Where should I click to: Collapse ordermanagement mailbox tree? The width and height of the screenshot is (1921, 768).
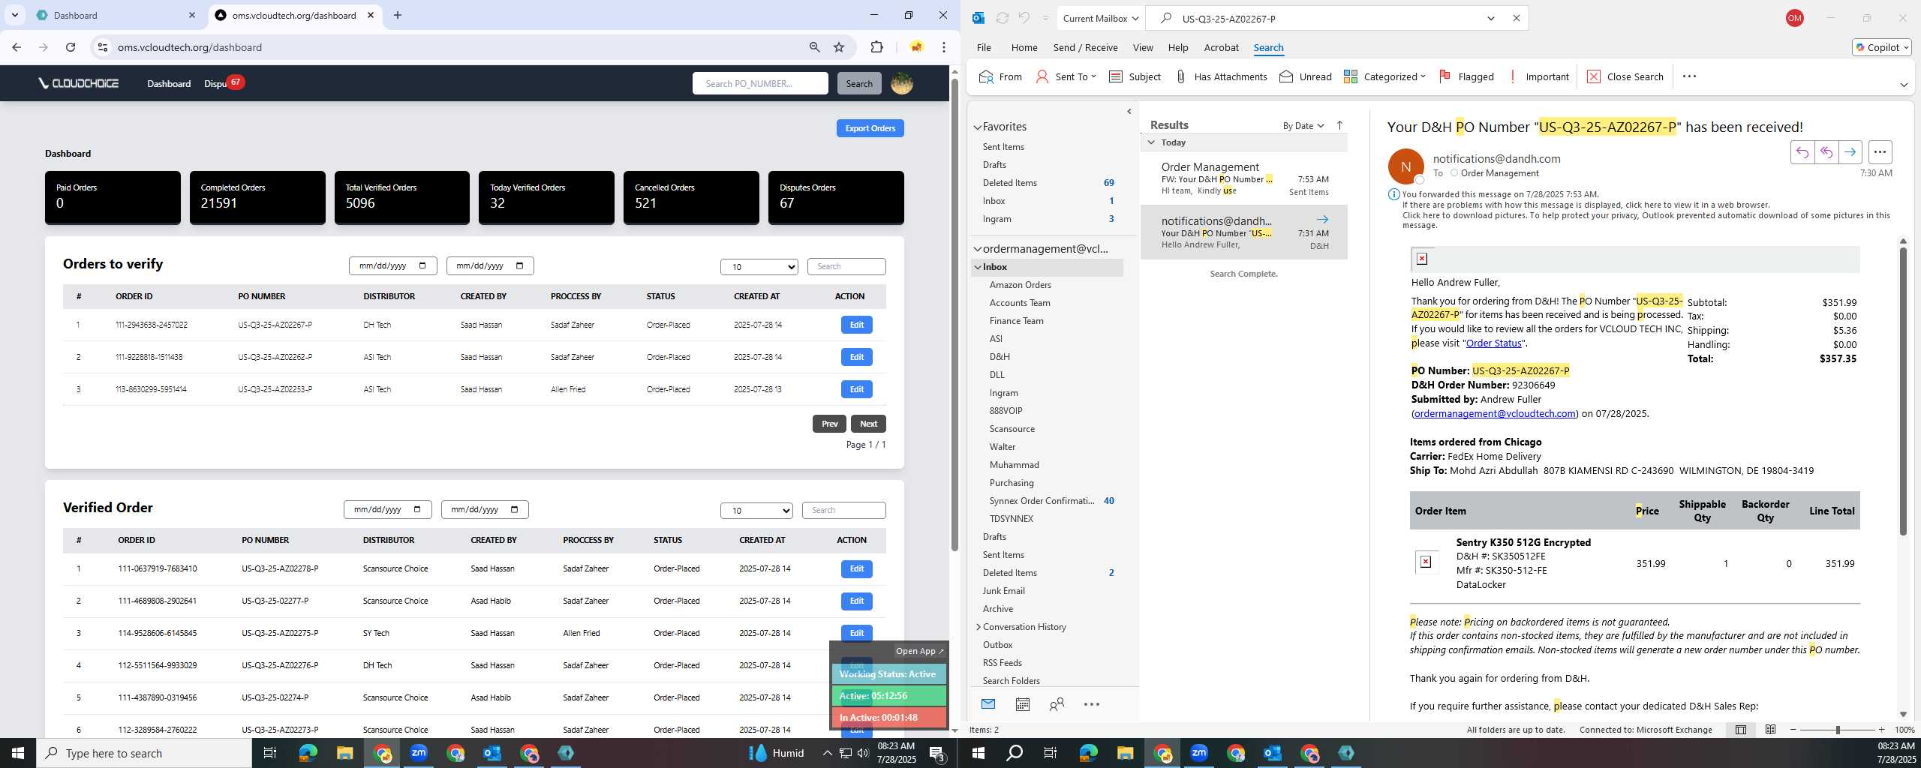point(978,249)
